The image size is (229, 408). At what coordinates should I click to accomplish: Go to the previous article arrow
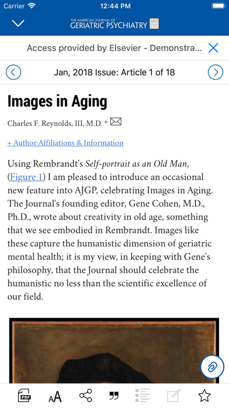click(x=13, y=72)
